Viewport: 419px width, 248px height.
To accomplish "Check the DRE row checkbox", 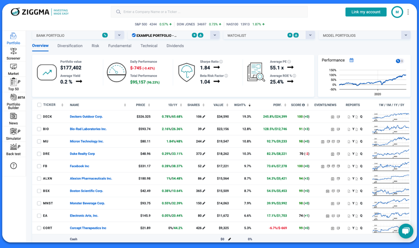I will [39, 154].
